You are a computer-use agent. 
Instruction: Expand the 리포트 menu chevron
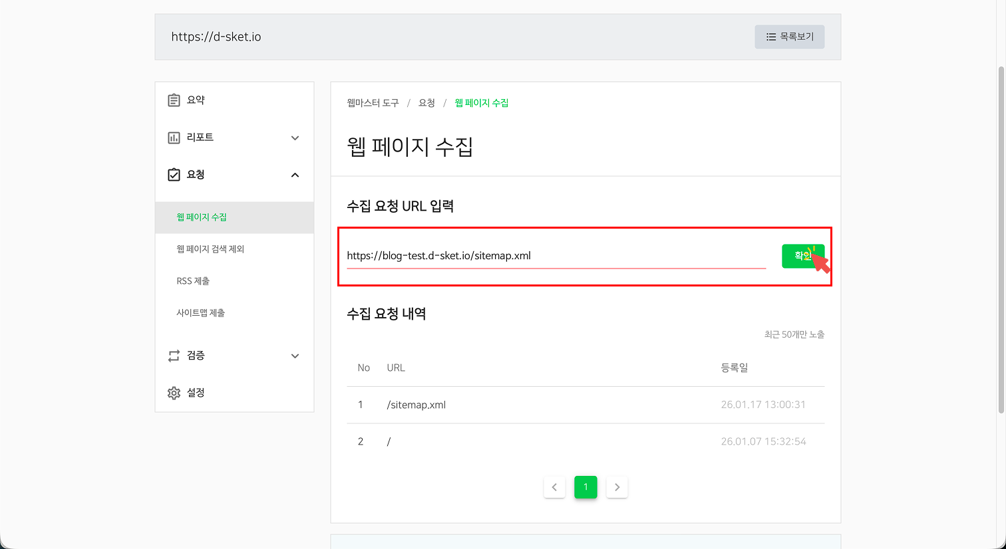click(x=295, y=138)
